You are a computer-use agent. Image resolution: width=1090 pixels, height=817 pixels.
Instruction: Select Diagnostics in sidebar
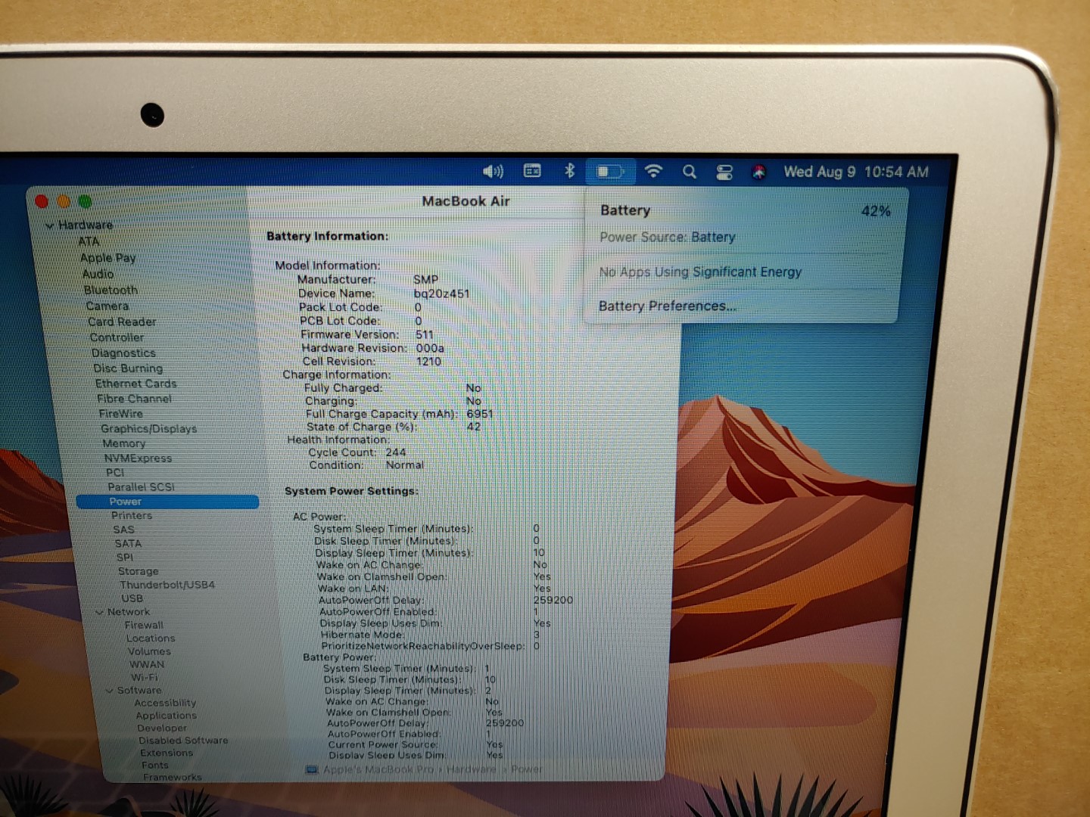point(123,353)
